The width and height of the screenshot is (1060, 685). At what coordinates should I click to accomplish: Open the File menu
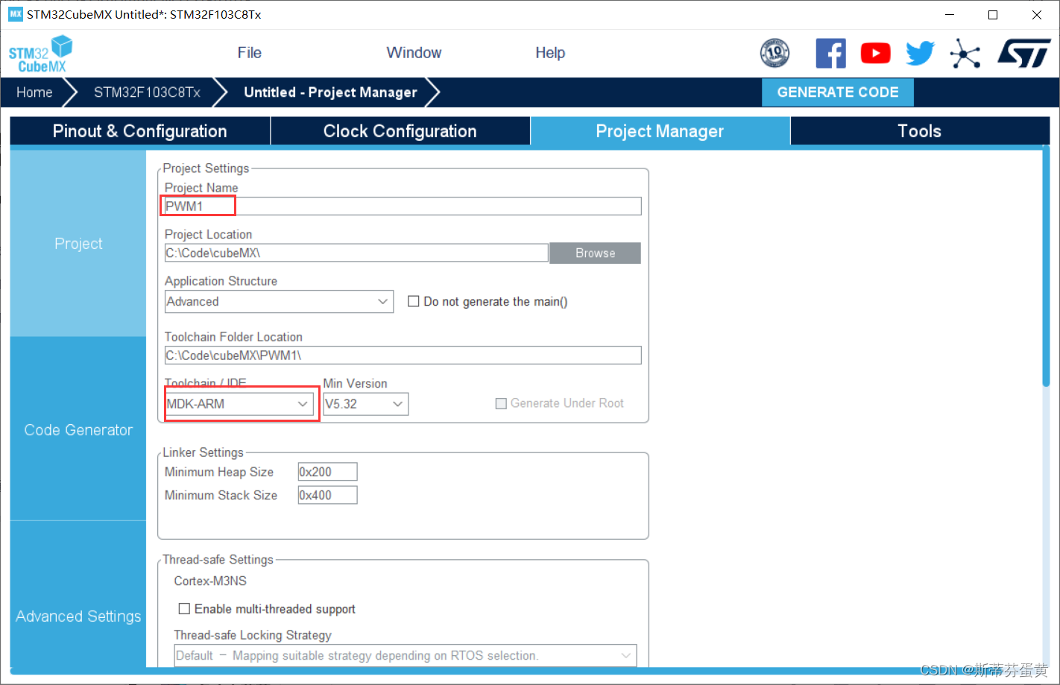[249, 53]
